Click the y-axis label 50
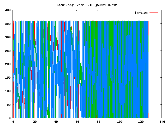167x125 pixels. [x=9, y=105]
